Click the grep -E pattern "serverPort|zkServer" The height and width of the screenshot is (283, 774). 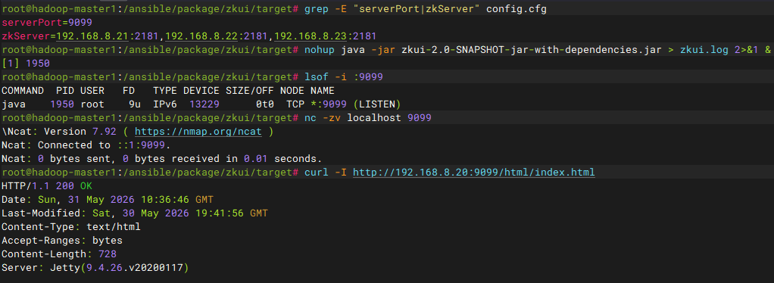417,9
